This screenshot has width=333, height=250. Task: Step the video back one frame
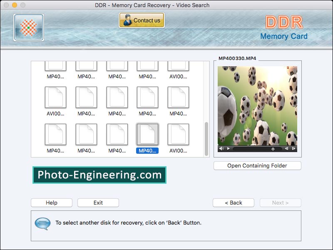[287, 148]
